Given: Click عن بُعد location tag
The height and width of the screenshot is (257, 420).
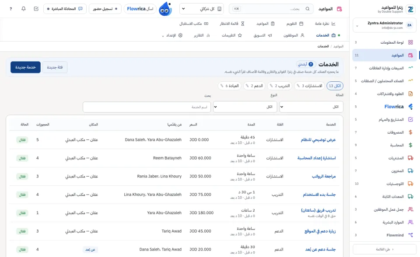Looking at the screenshot, I should [90, 250].
